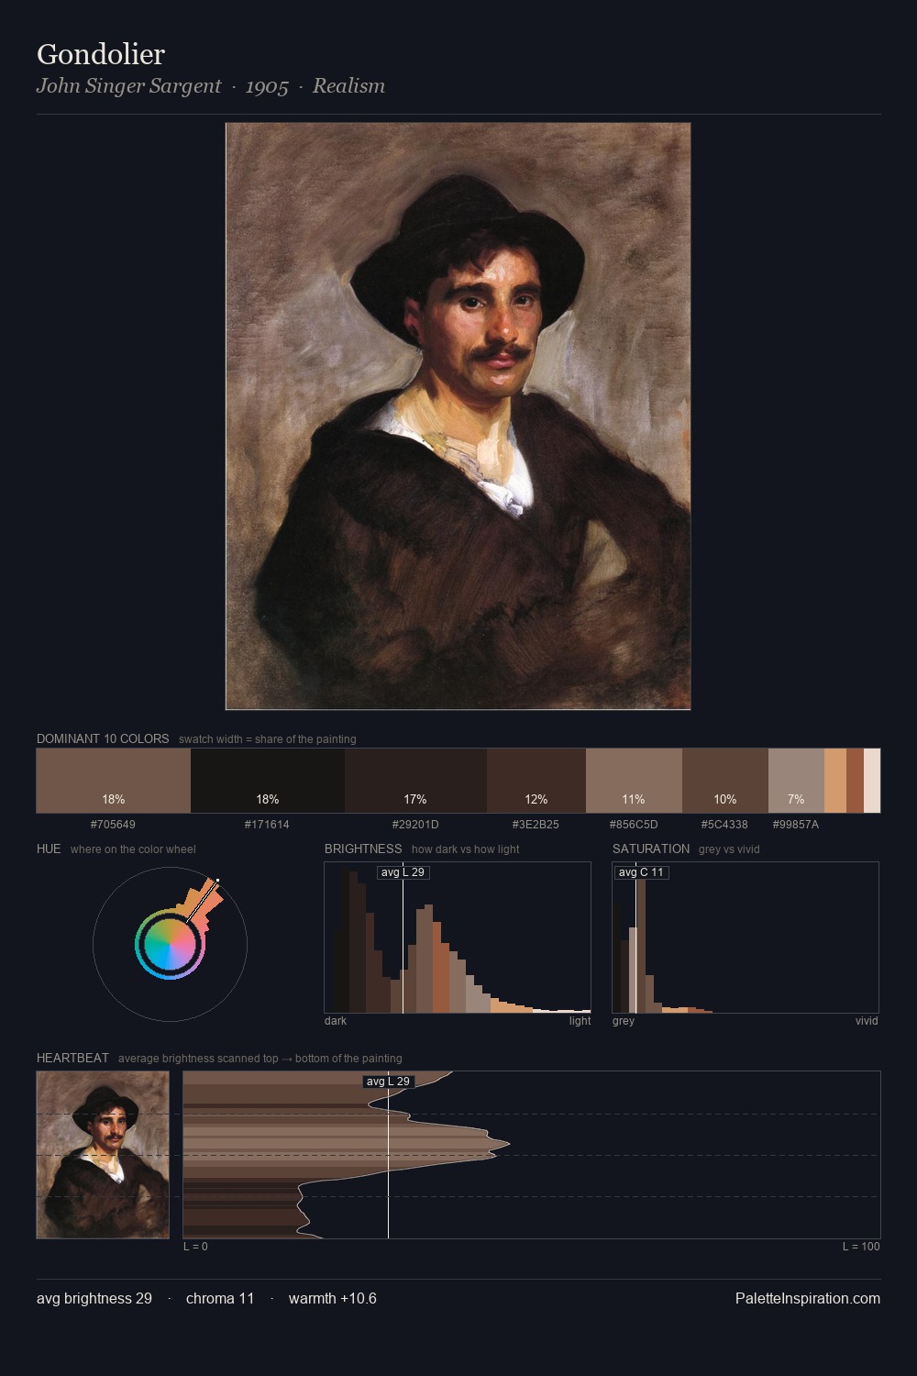The height and width of the screenshot is (1376, 917).
Task: Click the saturation 'vivid' axis label
Action: [x=867, y=1021]
